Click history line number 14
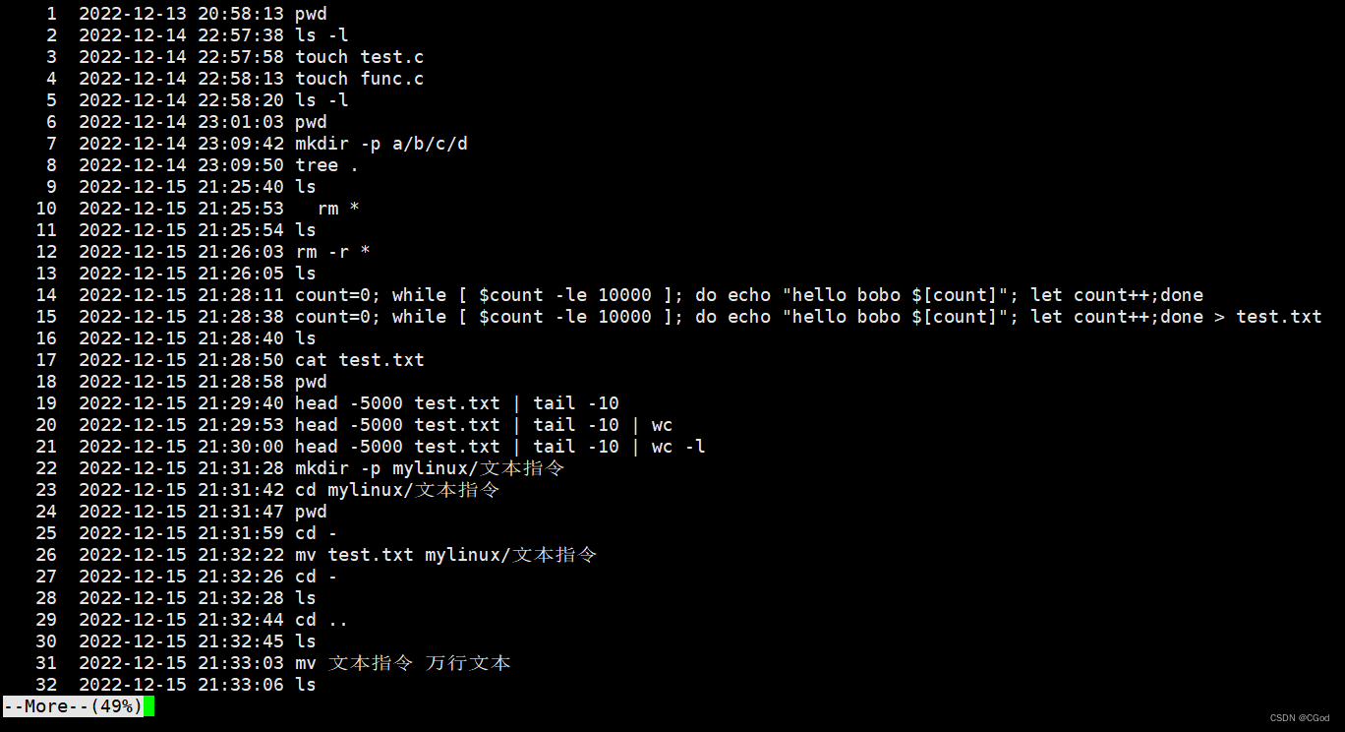Viewport: 1345px width, 732px height. pyautogui.click(x=46, y=295)
